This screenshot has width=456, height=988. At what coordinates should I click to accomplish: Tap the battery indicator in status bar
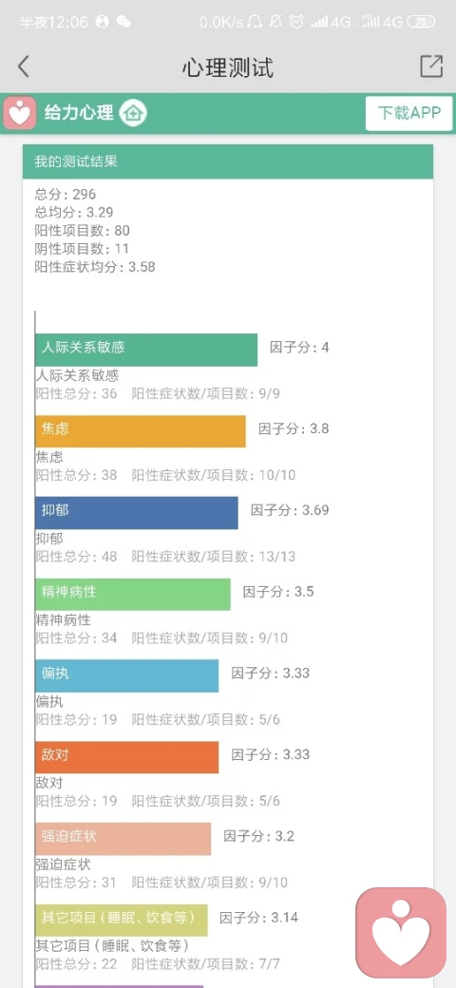(x=422, y=22)
